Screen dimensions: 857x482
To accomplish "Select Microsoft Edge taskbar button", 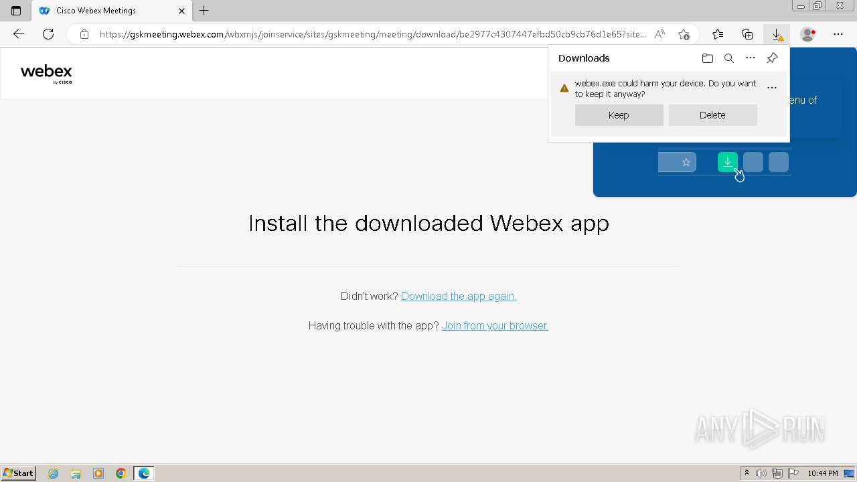I will coord(144,473).
